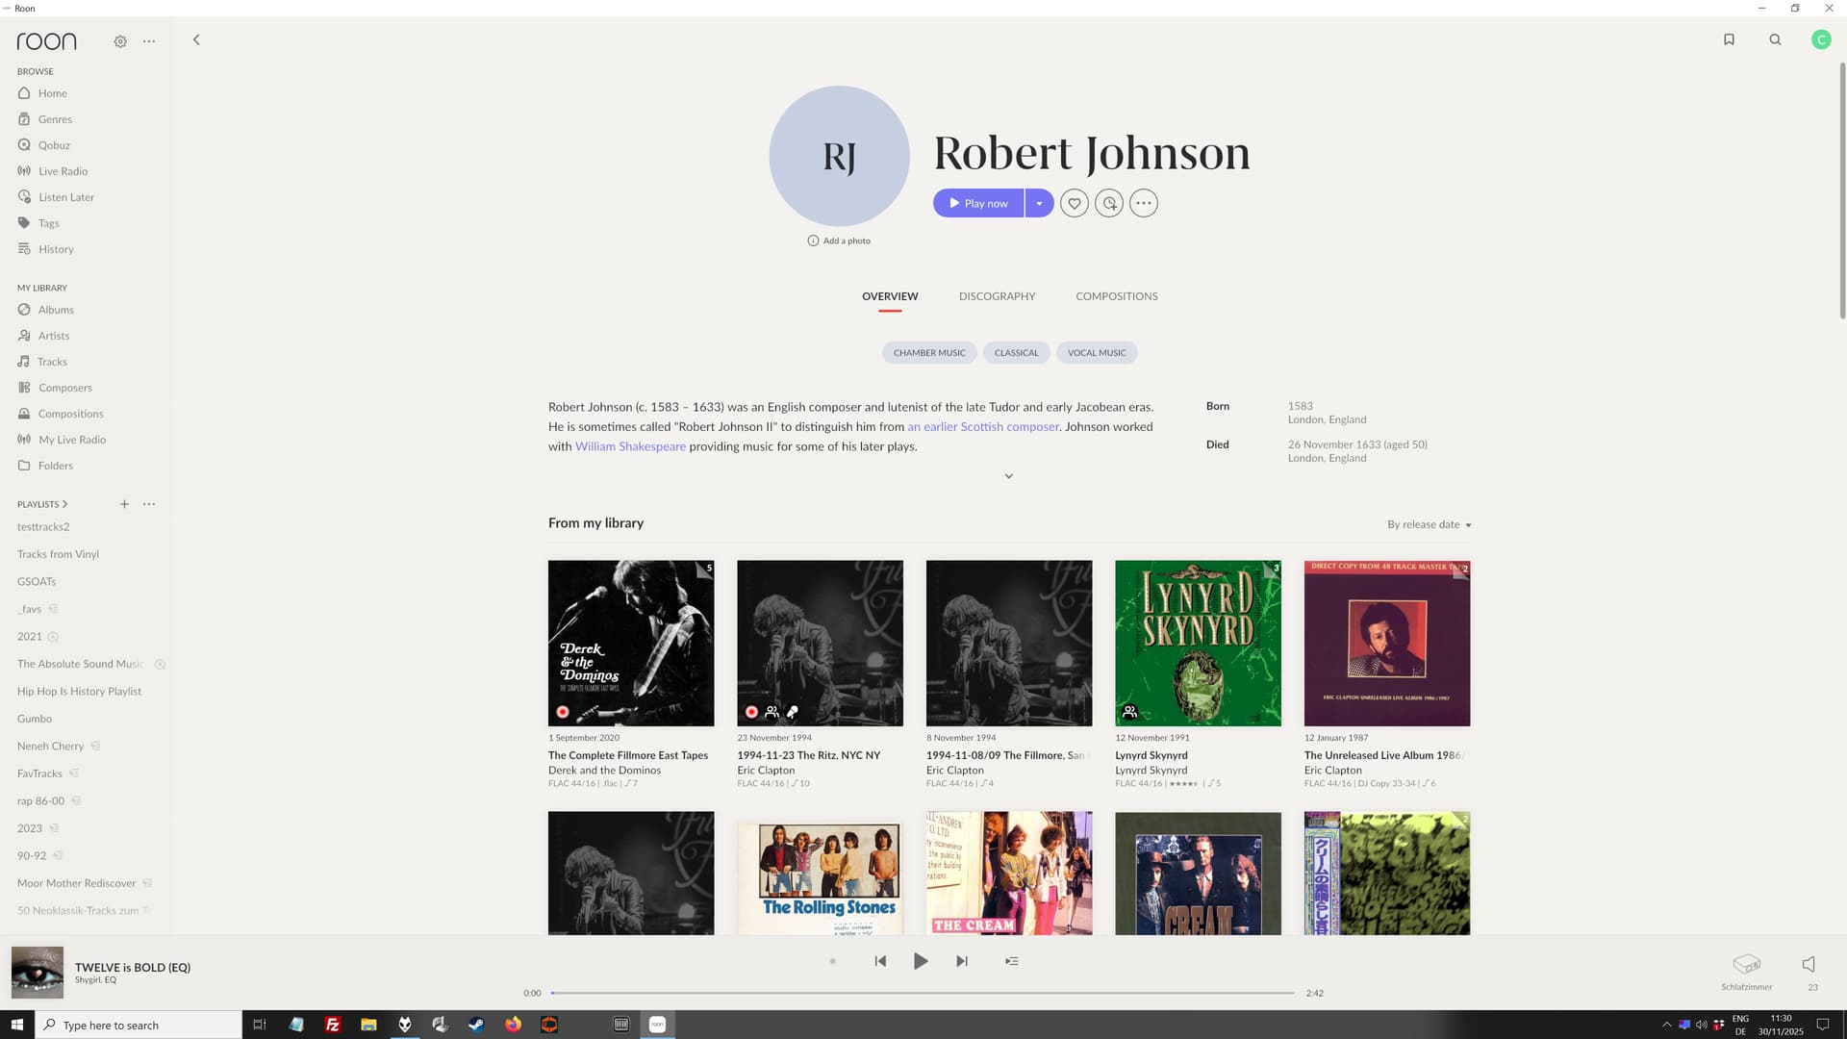Screen dimensions: 1847x1039
Task: Click the artist radio icon beside heart
Action: [1109, 203]
